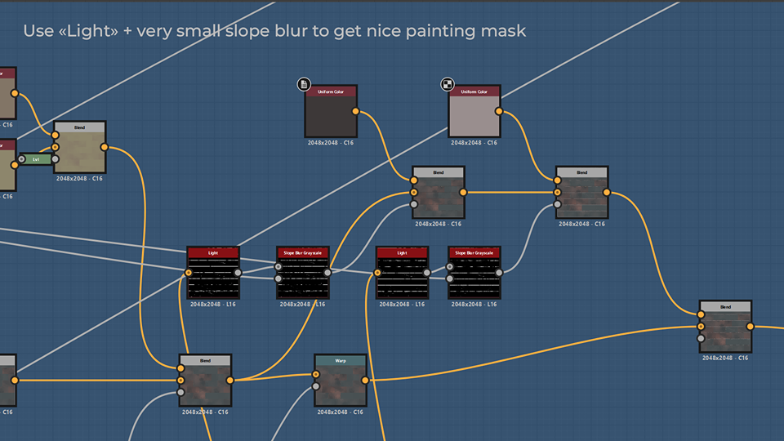
Task: Click the Warp node output connector
Action: (x=365, y=381)
